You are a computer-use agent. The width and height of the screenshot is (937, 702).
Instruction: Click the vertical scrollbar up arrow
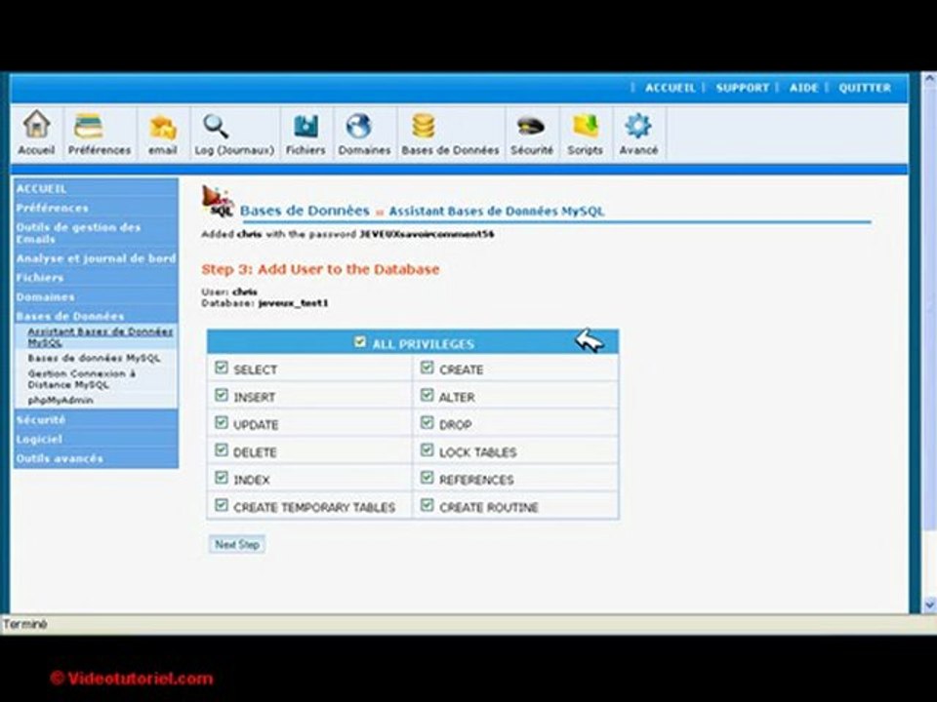[x=929, y=79]
